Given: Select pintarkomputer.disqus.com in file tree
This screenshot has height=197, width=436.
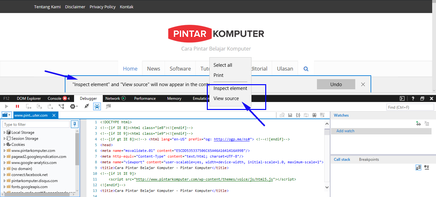Looking at the screenshot, I should [34, 181].
